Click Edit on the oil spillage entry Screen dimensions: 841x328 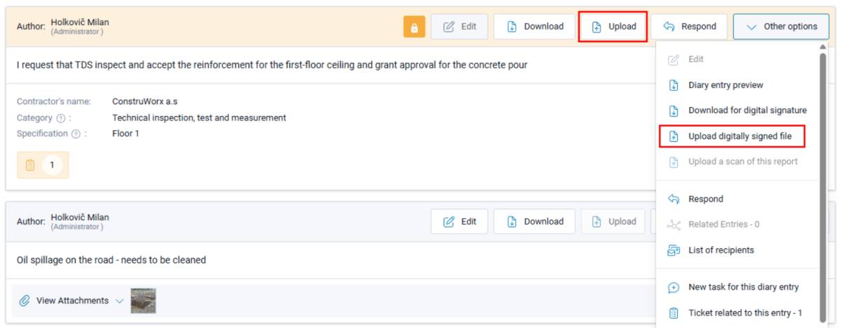click(x=459, y=222)
